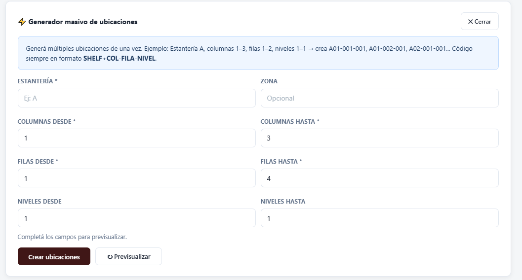Click the 'ZONA' label
The width and height of the screenshot is (522, 280).
[269, 81]
